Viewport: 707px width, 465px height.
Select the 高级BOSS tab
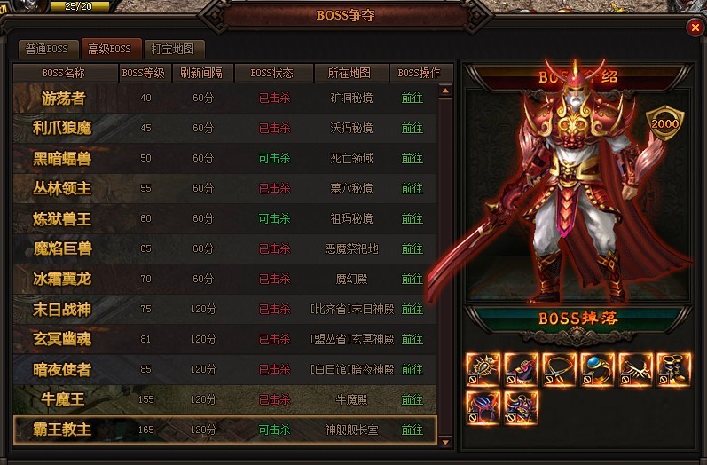(111, 49)
